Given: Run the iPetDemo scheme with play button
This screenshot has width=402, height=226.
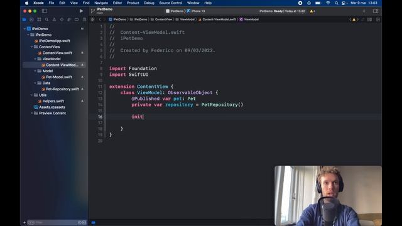Looking at the screenshot, I should click(x=81, y=11).
